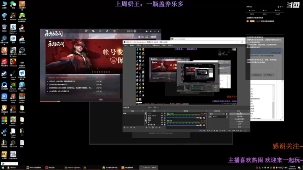Click 工作室模式 in OBS controls

click(x=240, y=121)
